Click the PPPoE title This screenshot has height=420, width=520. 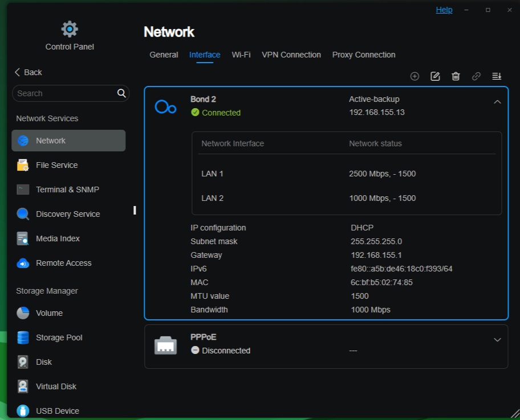coord(204,337)
